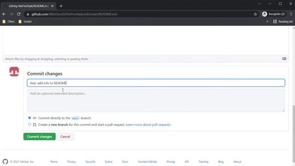This screenshot has width=295, height=166.
Task: Click the commit message input field
Action: (x=156, y=83)
